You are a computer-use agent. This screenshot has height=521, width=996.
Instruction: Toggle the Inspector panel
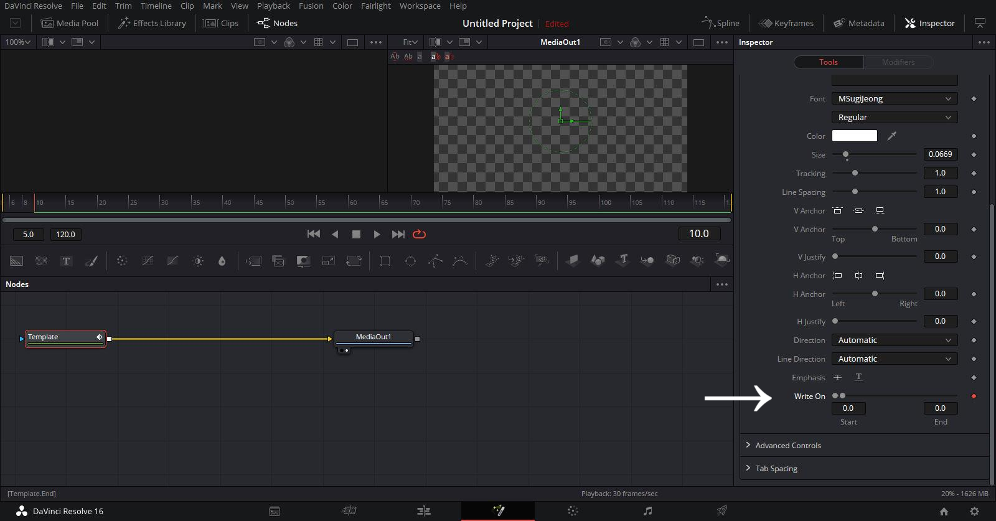(929, 23)
